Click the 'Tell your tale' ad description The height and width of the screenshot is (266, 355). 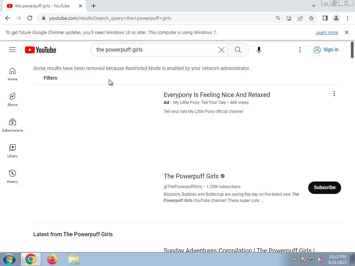coord(203,112)
